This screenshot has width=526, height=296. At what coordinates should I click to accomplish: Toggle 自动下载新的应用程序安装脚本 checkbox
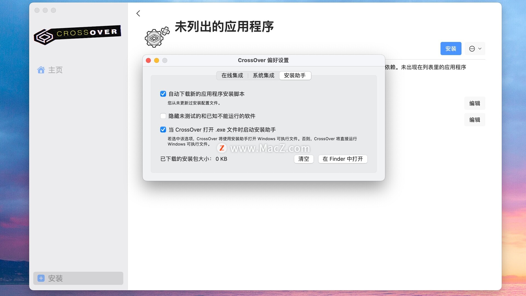[x=163, y=94]
